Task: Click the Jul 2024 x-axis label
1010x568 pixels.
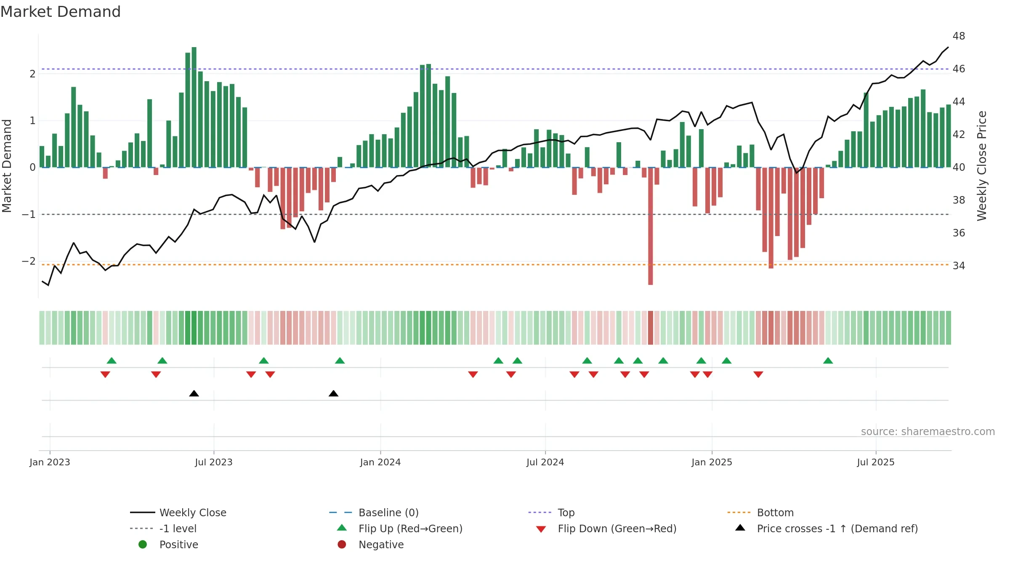Action: tap(545, 462)
